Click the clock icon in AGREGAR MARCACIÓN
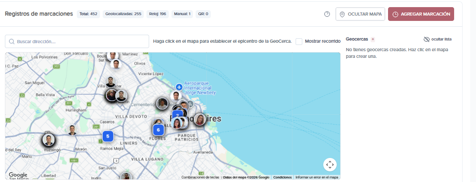476x182 pixels. [x=395, y=15]
